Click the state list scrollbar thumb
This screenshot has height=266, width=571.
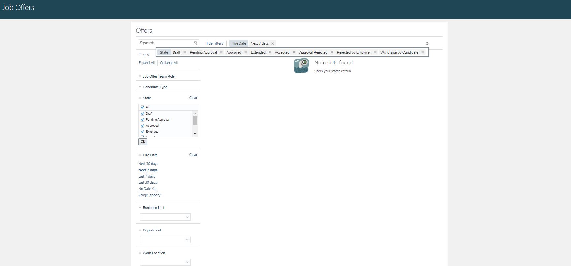(195, 120)
